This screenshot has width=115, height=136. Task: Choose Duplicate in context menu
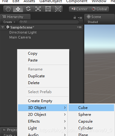click(x=43, y=76)
